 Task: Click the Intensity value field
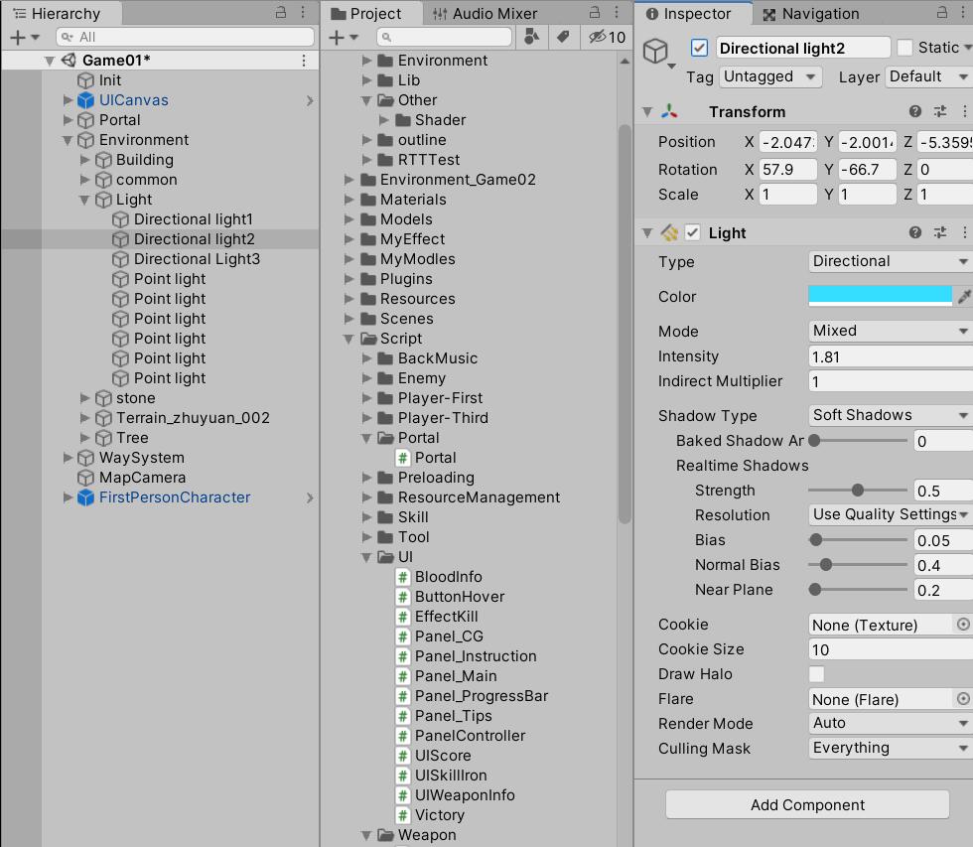(x=891, y=356)
